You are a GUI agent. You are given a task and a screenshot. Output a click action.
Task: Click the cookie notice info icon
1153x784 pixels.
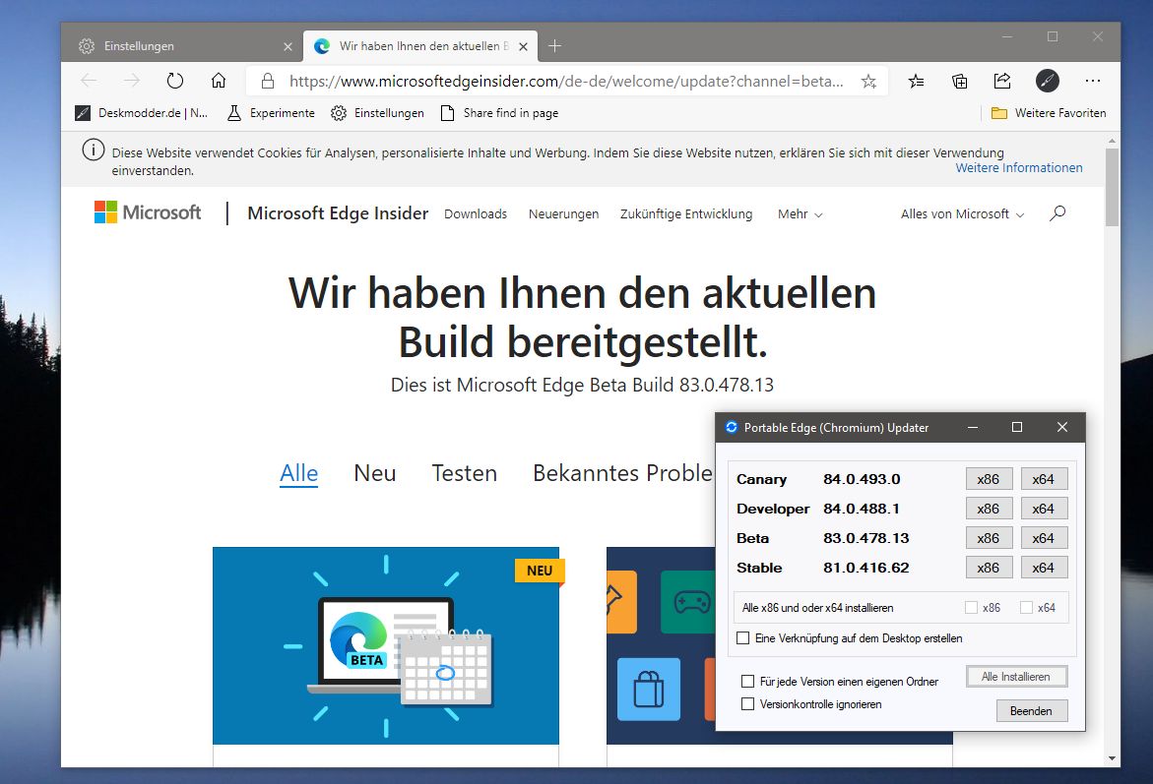tap(94, 150)
